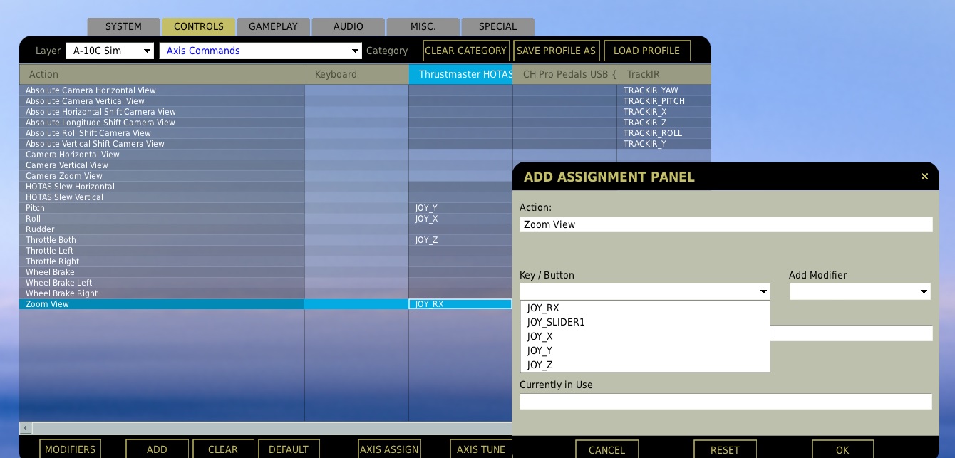Click LOAD PROFILE button

(x=646, y=51)
